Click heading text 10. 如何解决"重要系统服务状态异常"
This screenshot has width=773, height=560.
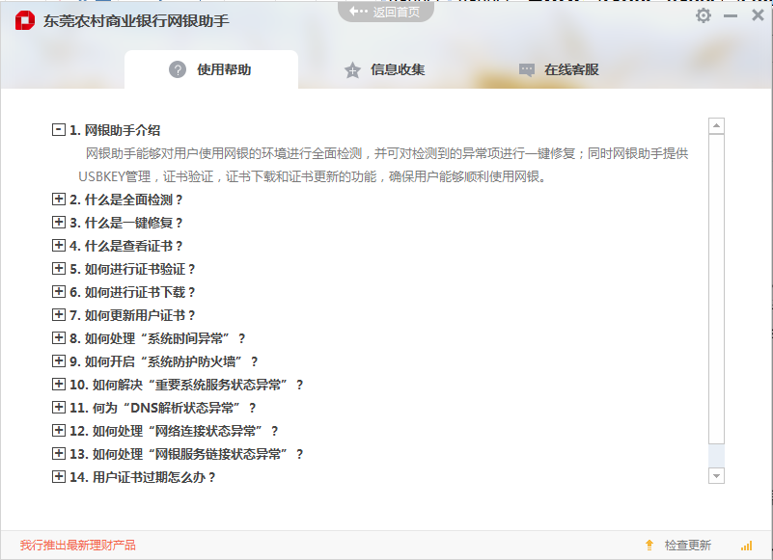(x=186, y=385)
